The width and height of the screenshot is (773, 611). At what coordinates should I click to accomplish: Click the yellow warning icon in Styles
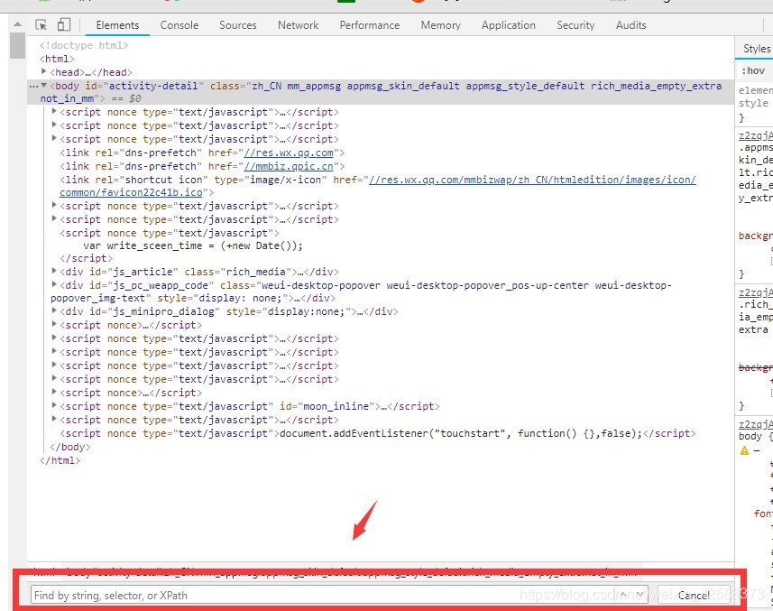pos(744,450)
